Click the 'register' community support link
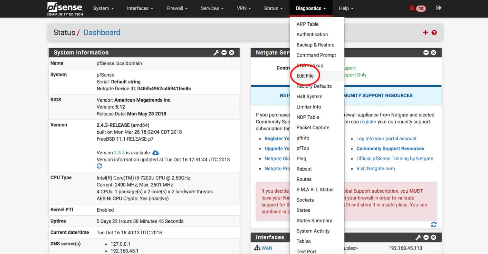 click(x=368, y=122)
